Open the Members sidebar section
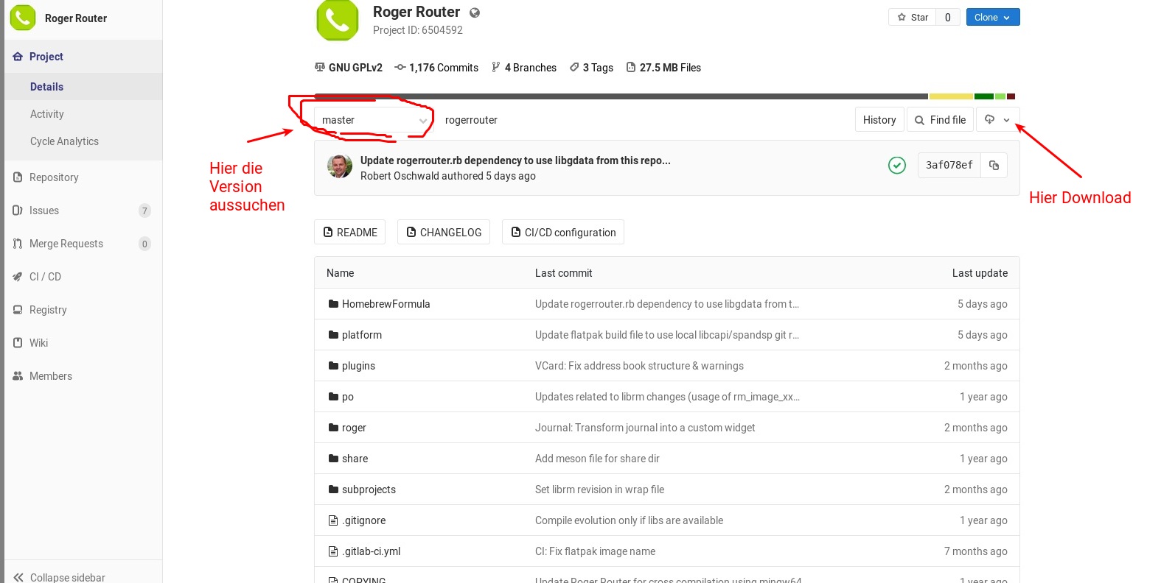The width and height of the screenshot is (1161, 583). (83, 376)
